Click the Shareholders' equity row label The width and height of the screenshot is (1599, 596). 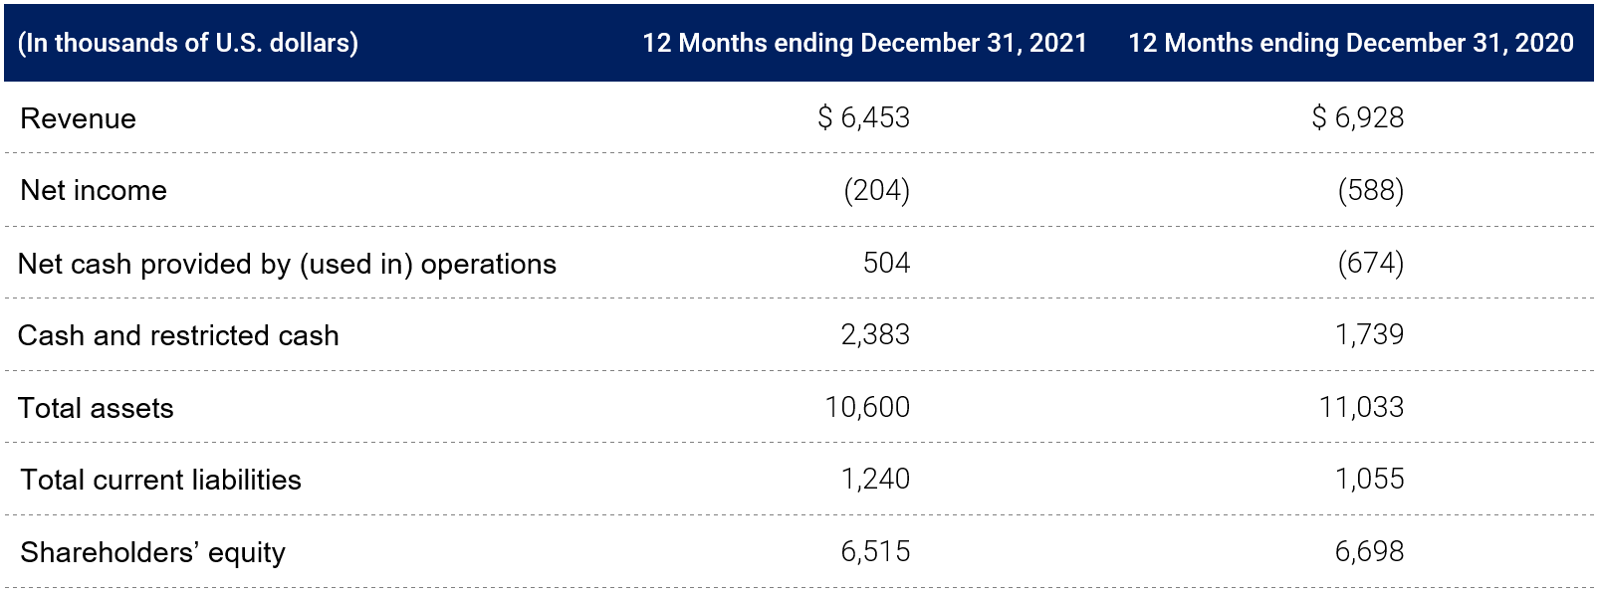tap(152, 552)
